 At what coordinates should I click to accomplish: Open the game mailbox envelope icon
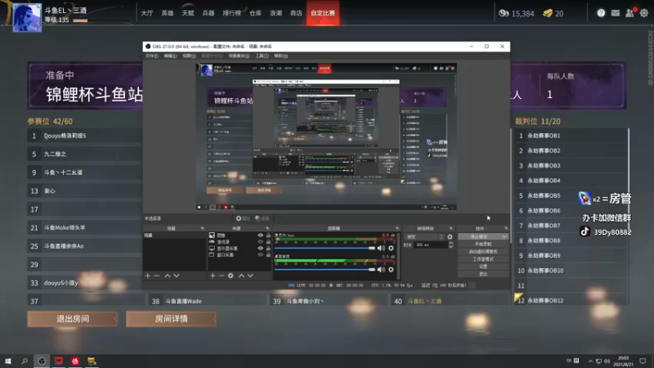click(616, 13)
